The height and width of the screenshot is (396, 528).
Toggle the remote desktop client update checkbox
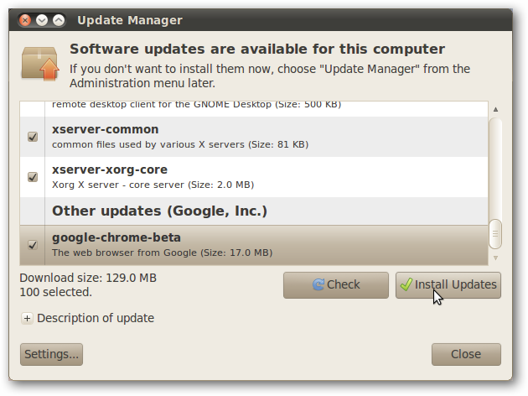coord(33,107)
